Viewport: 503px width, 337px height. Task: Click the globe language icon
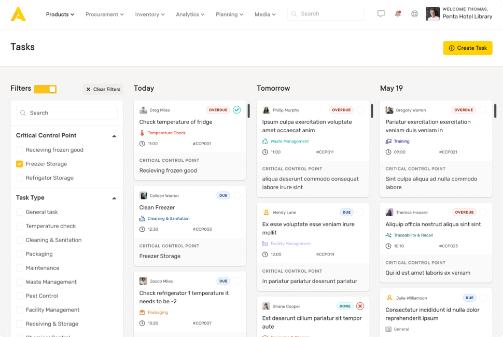click(x=414, y=14)
